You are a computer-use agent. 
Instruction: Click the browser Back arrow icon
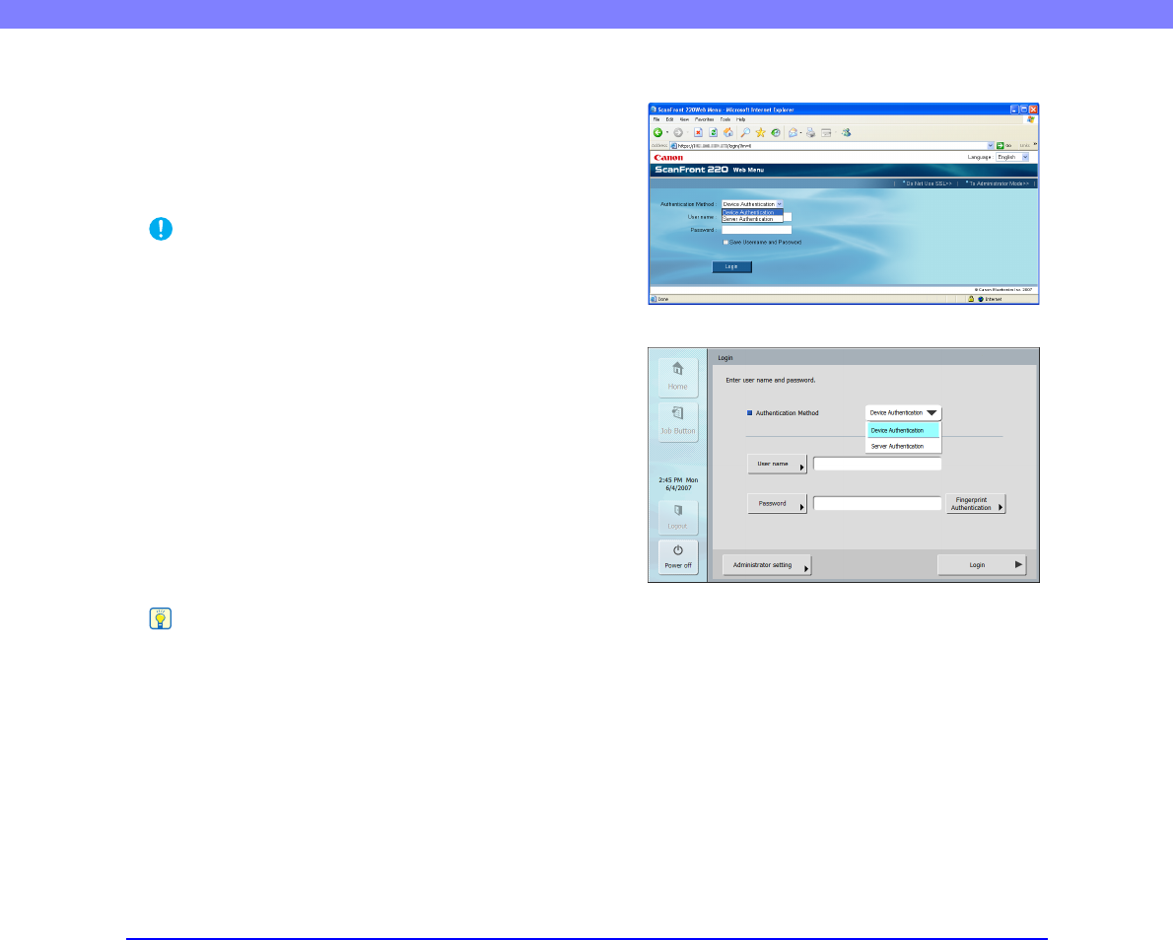(657, 132)
